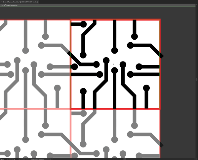Screen dimensions: 198x160
Task: Click the TileableTextureTry1 breadcrumb label
Action: tap(12, 5)
